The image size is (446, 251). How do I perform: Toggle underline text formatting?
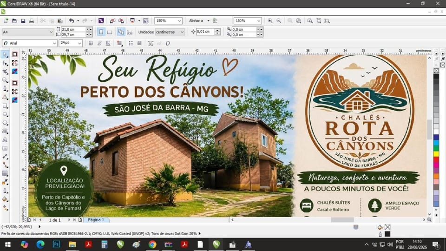(x=108, y=43)
